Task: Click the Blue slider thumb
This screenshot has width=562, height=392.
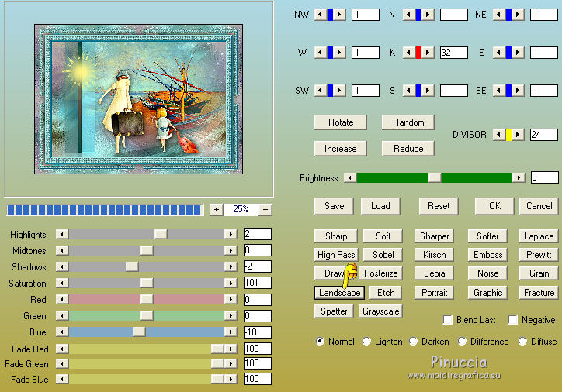Action: pos(139,332)
